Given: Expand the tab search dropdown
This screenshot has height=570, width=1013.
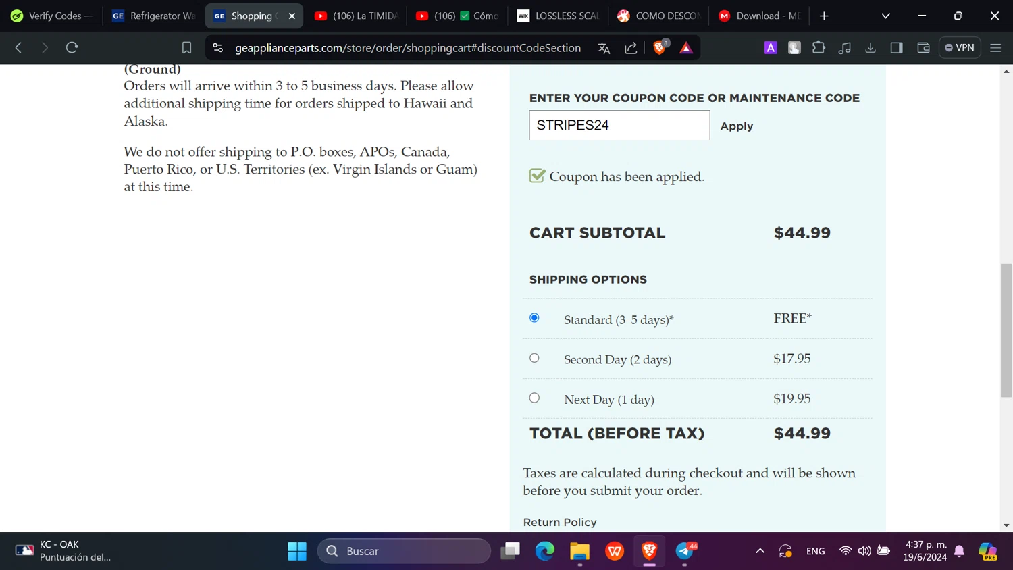Looking at the screenshot, I should tap(886, 16).
